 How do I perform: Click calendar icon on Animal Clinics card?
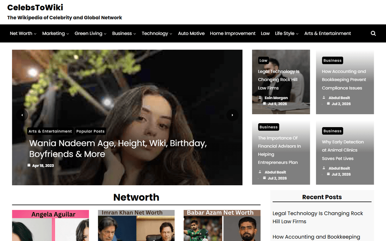pos(328,174)
